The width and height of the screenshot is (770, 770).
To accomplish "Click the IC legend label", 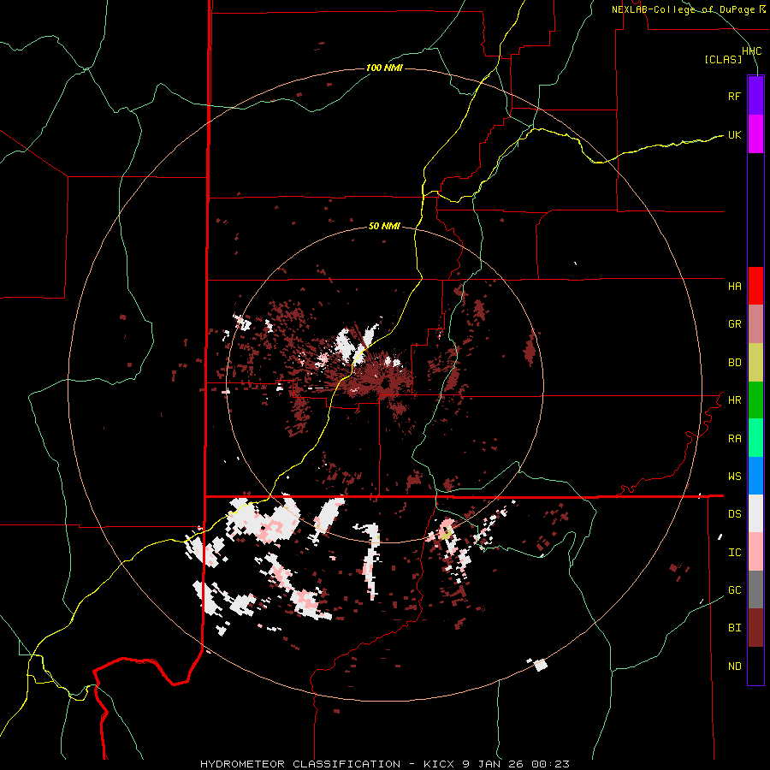I will point(734,553).
